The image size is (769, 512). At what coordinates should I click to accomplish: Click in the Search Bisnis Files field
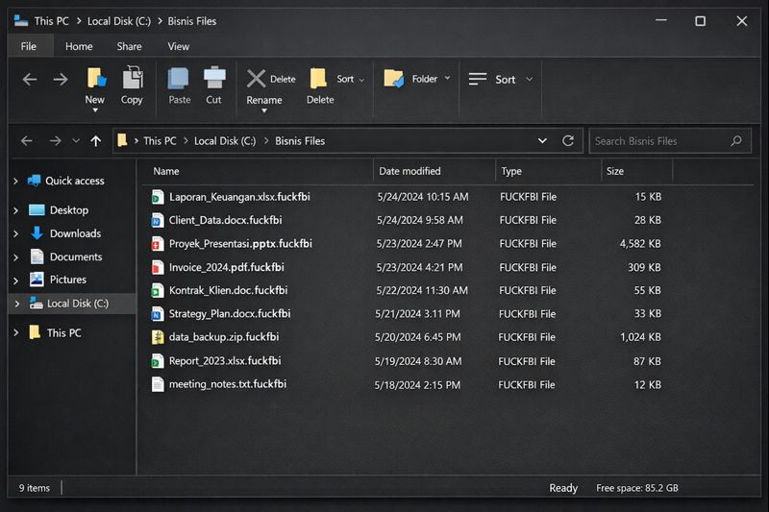coord(658,141)
